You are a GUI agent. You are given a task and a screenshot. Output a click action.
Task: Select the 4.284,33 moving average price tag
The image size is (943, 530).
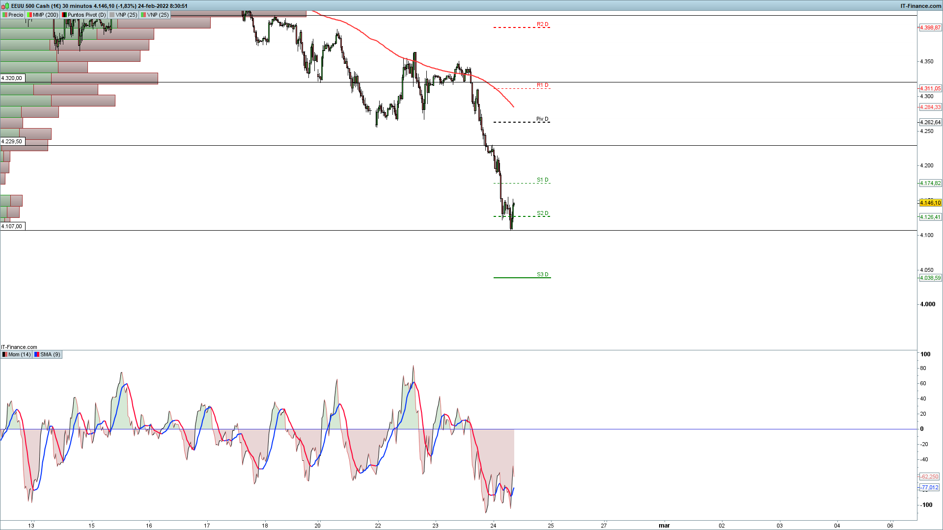pyautogui.click(x=930, y=107)
